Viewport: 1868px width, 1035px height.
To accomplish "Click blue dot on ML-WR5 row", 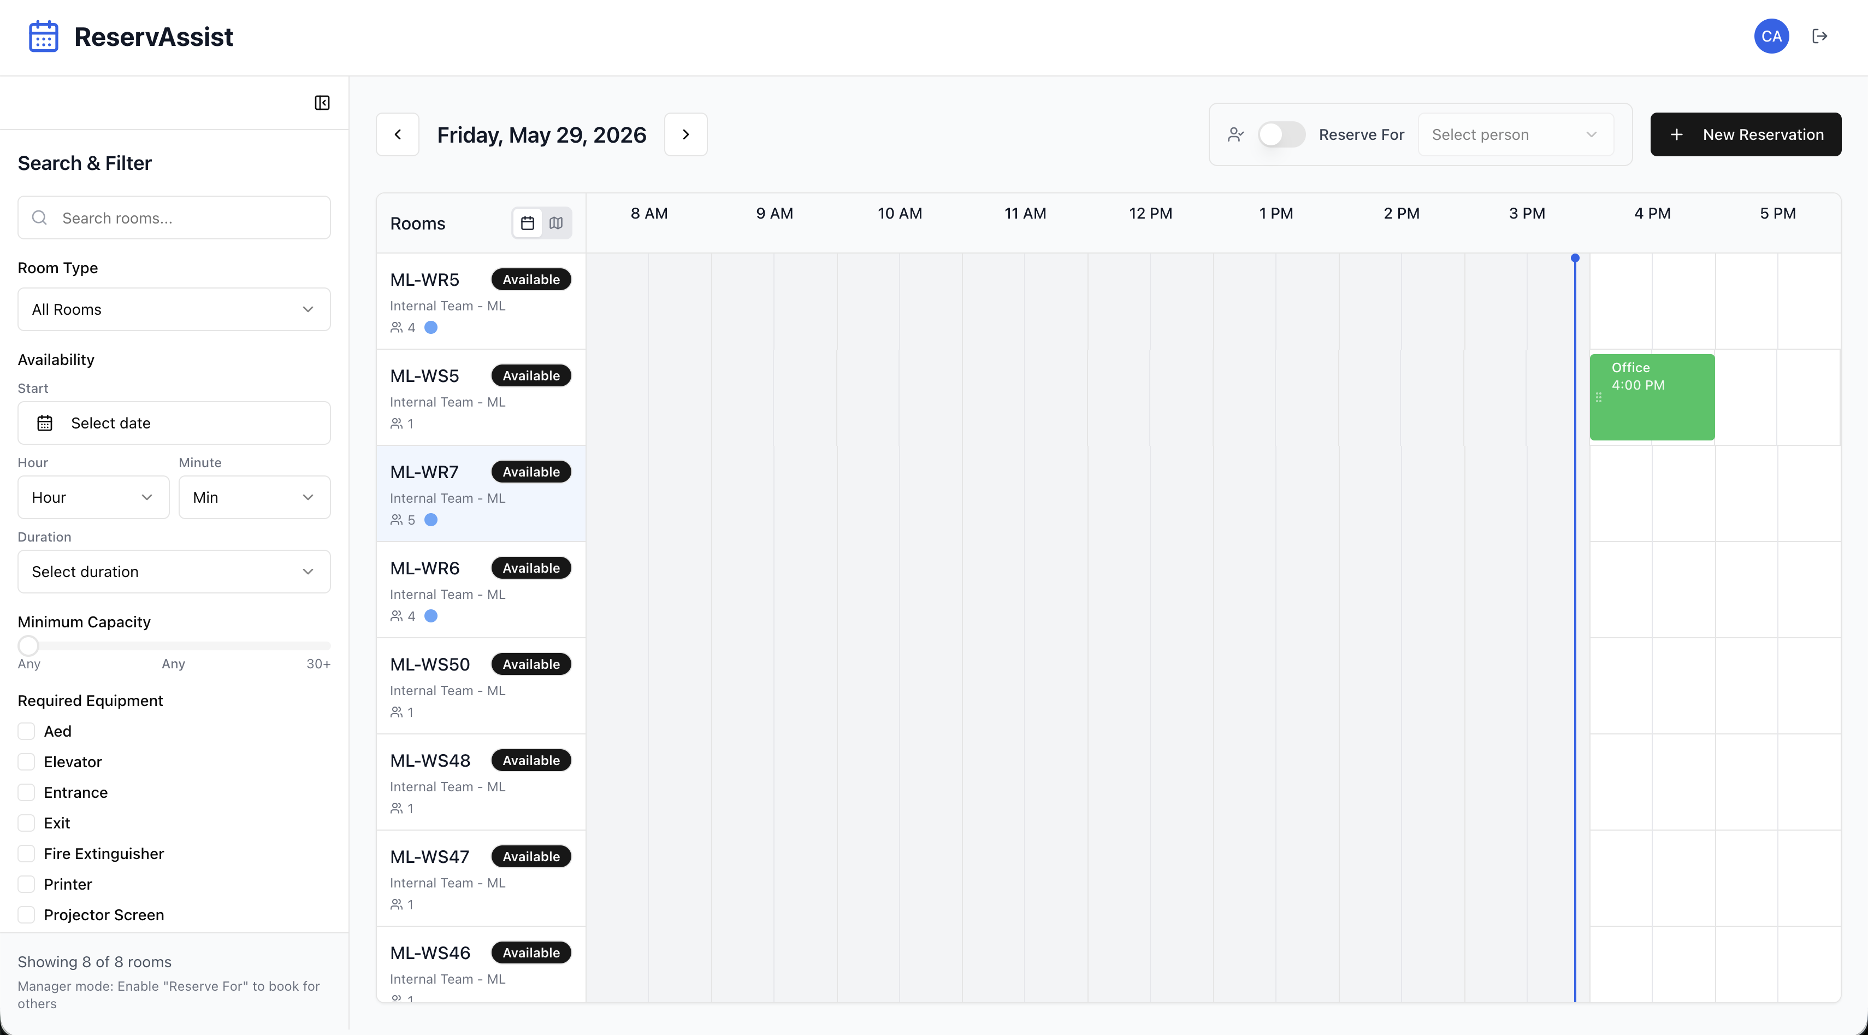I will pyautogui.click(x=431, y=327).
